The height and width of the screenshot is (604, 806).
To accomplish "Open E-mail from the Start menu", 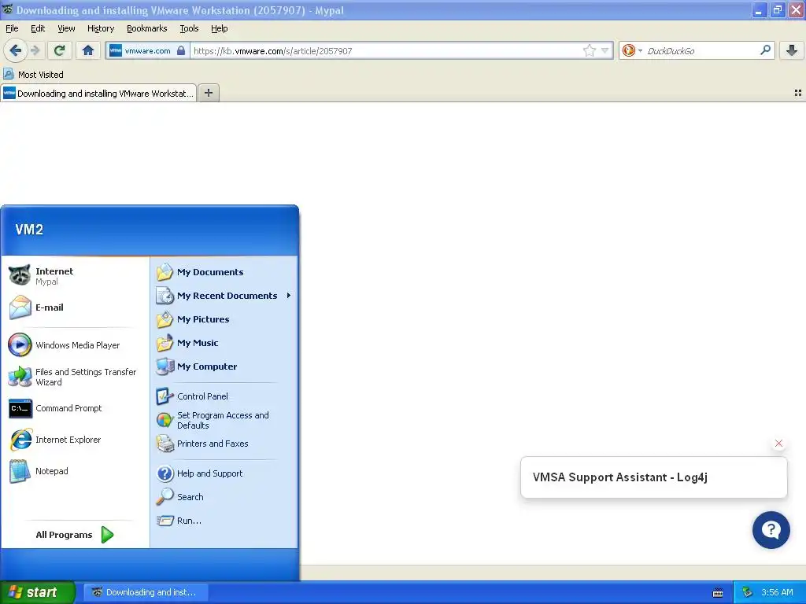I will click(75, 308).
